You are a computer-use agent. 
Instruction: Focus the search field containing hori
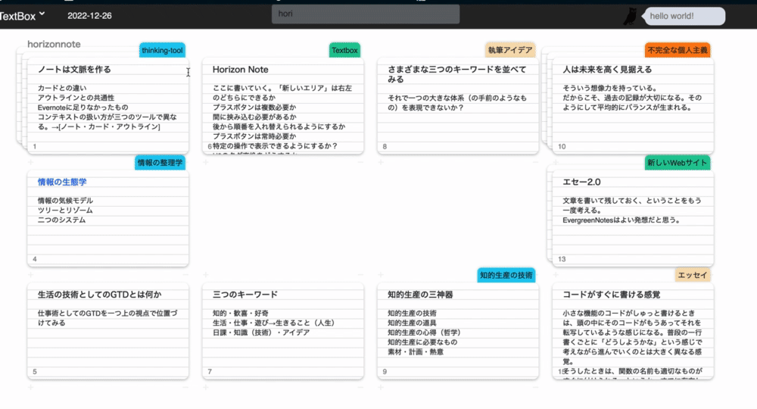[366, 14]
